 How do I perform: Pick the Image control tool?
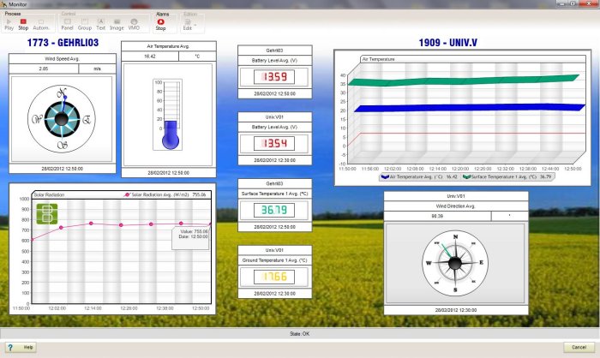(117, 23)
